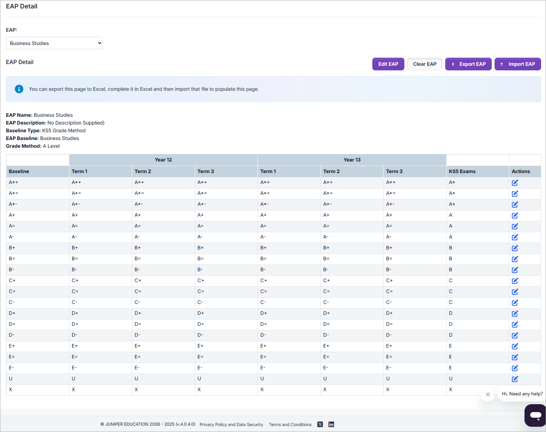546x432 pixels.
Task: Open Privacy Policy and Data Security link
Action: click(x=231, y=425)
